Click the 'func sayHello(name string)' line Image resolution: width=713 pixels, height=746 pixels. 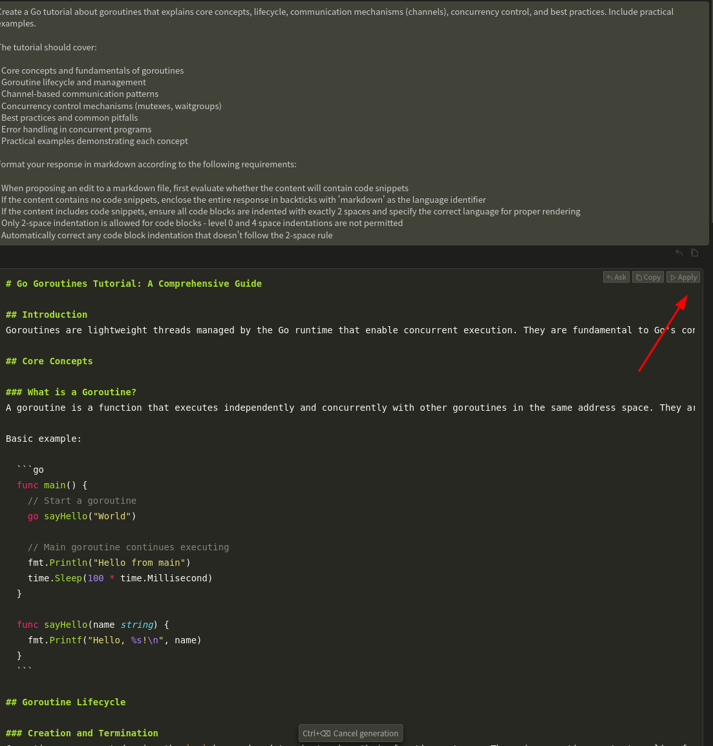click(92, 625)
